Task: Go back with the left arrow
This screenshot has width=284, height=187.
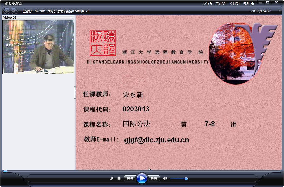Action: [7, 11]
